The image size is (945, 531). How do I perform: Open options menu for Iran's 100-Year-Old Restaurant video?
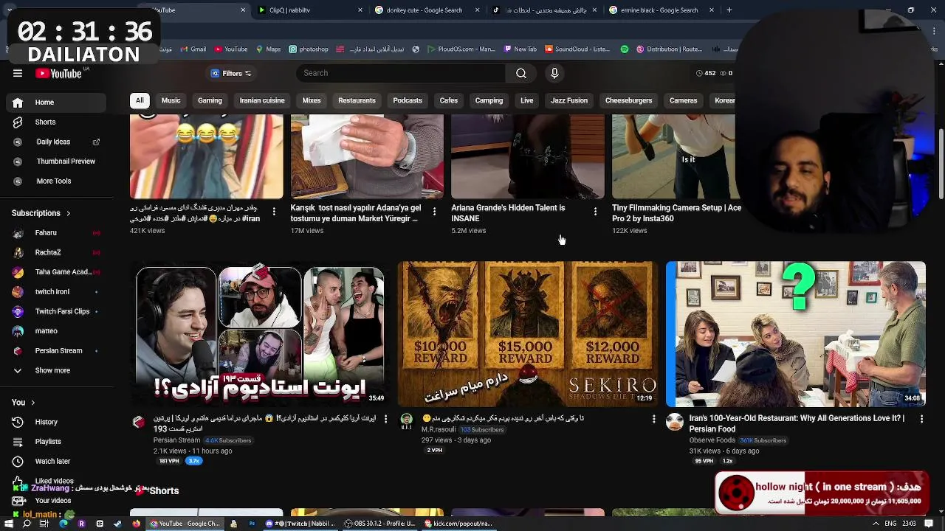921,419
